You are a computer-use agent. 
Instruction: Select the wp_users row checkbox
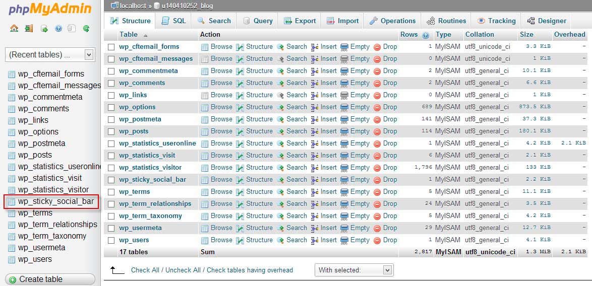coord(111,240)
